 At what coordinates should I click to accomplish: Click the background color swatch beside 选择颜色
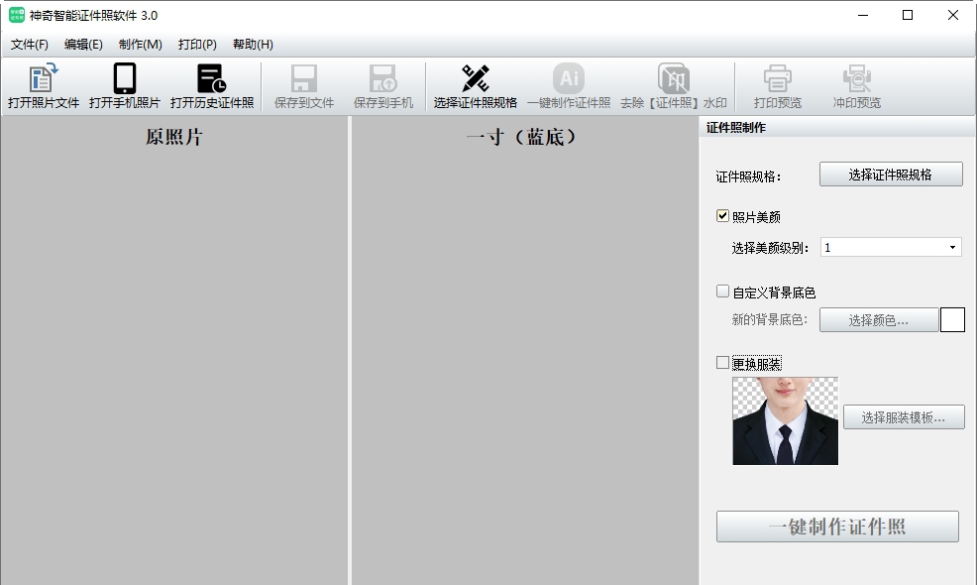pyautogui.click(x=954, y=318)
